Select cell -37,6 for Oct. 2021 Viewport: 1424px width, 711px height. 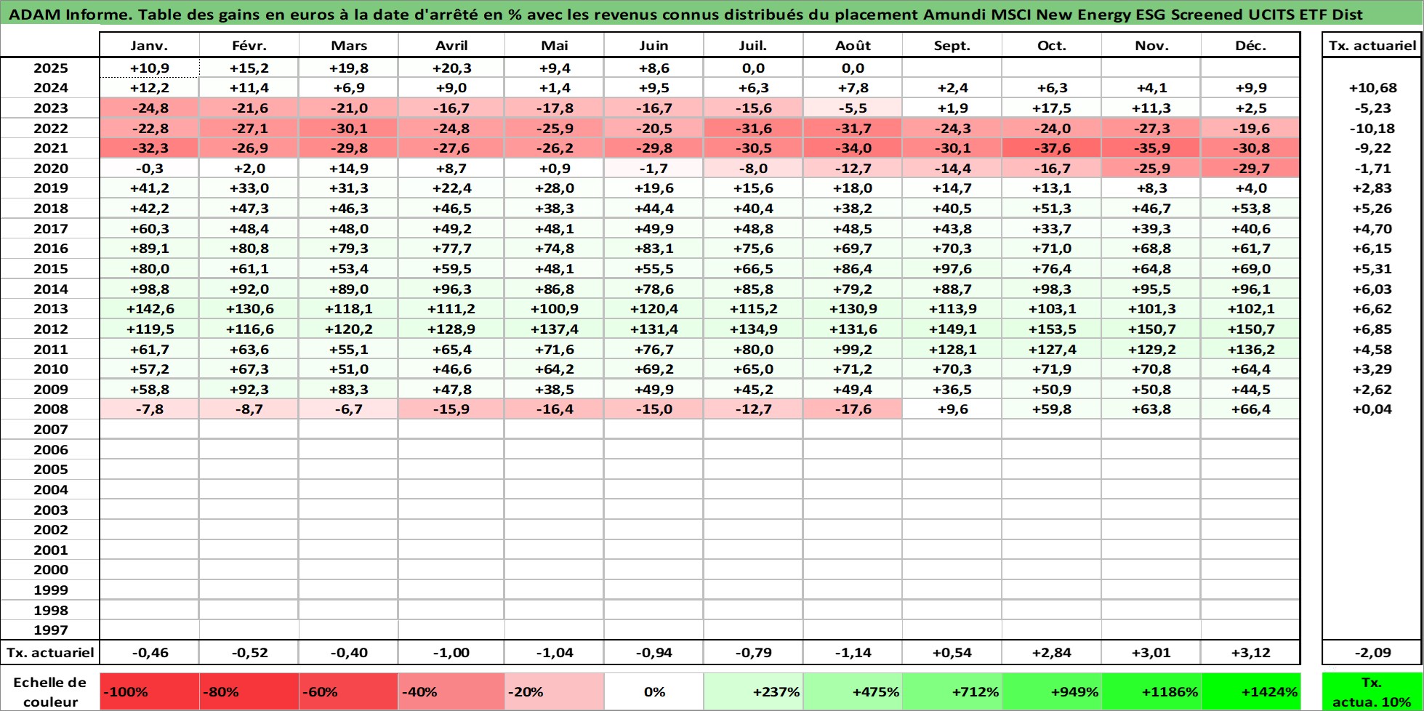click(x=1052, y=148)
